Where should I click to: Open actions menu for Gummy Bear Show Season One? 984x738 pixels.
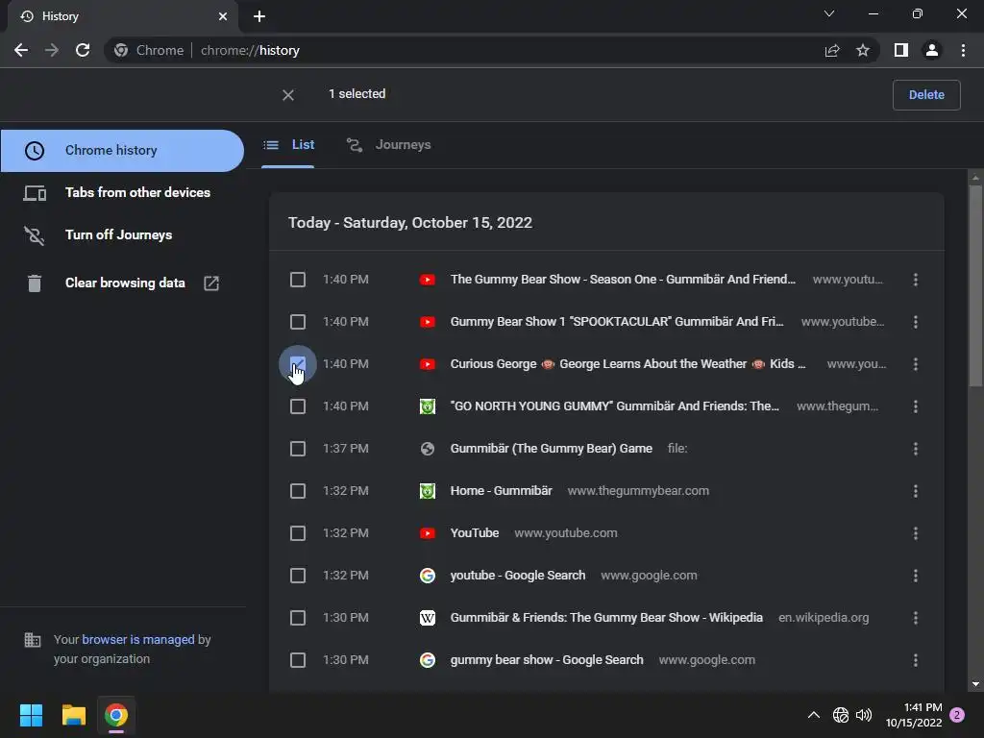point(916,280)
